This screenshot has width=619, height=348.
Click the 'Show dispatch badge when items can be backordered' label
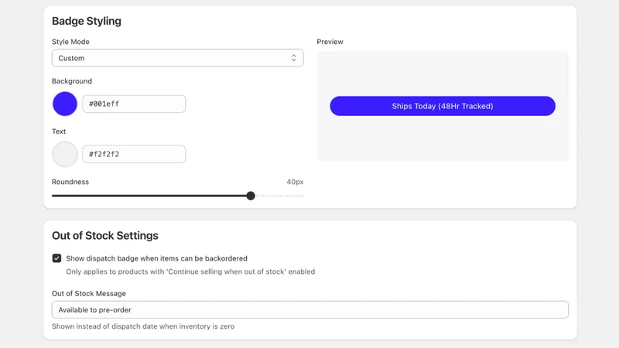(157, 258)
